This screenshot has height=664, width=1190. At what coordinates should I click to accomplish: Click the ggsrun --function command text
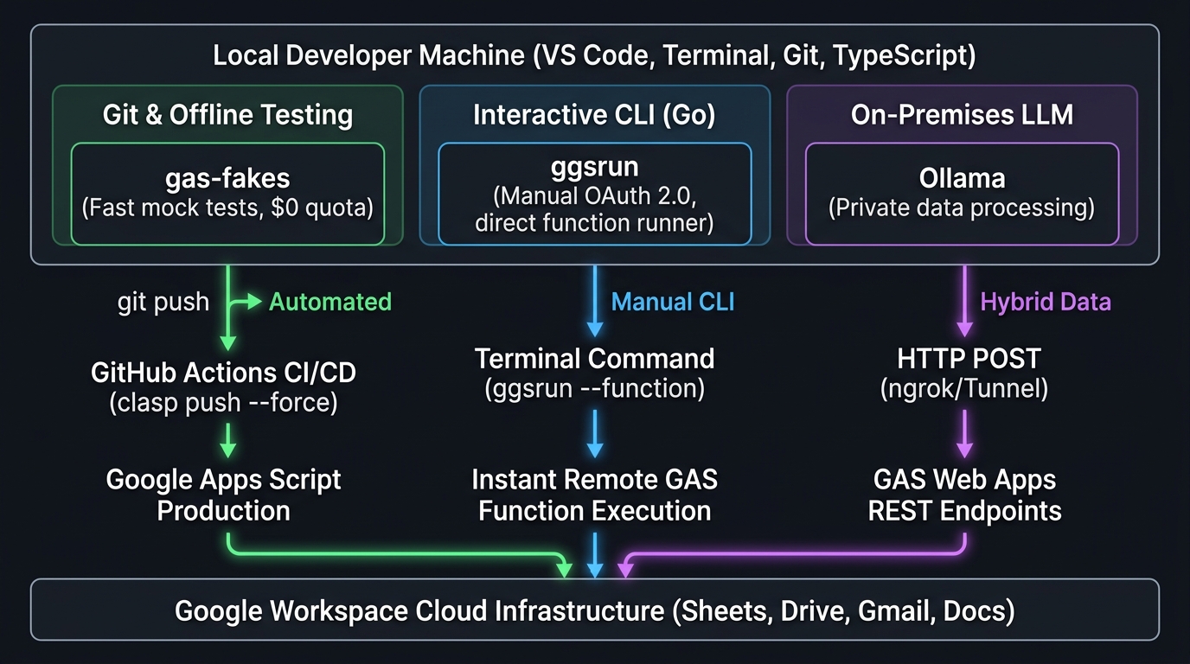click(x=595, y=388)
